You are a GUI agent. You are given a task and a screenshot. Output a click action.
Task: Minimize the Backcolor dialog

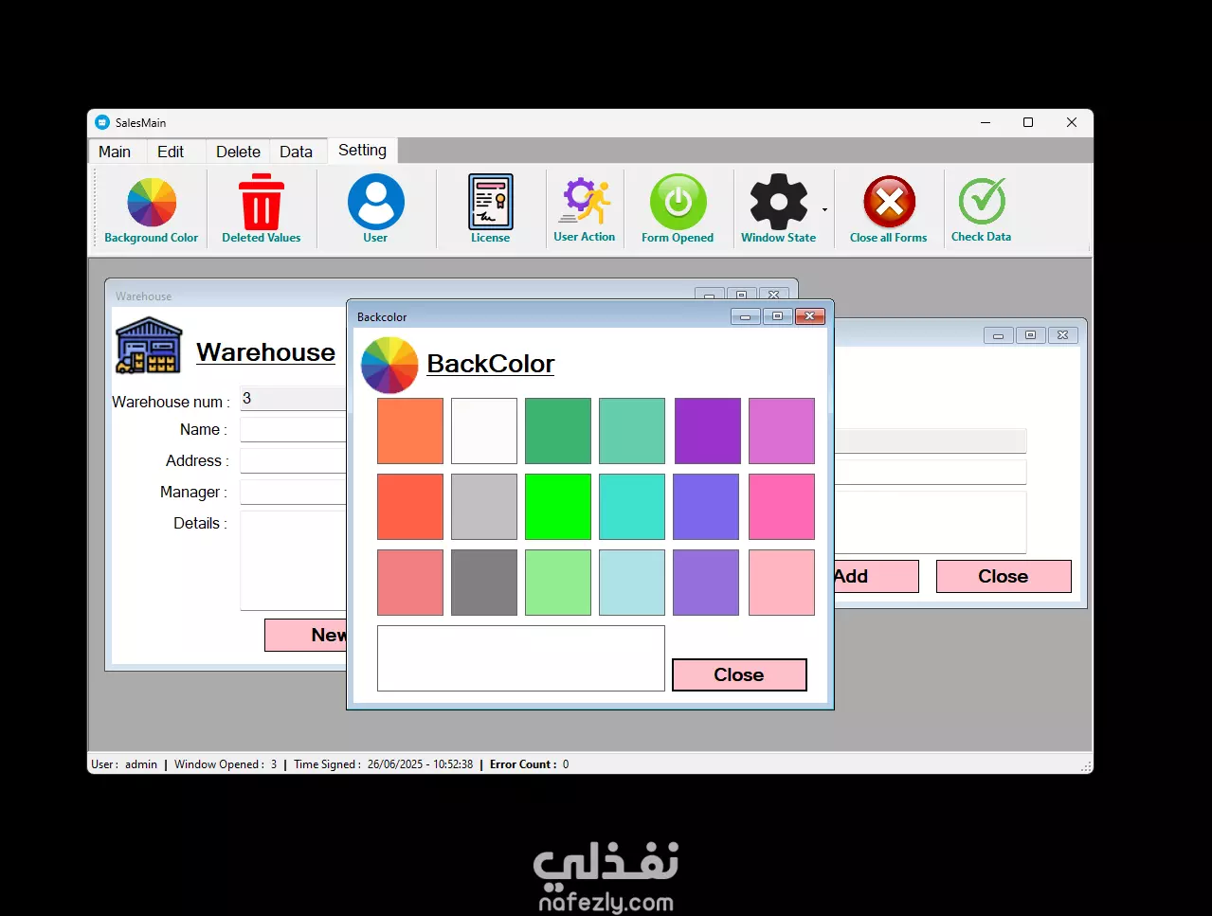746,316
